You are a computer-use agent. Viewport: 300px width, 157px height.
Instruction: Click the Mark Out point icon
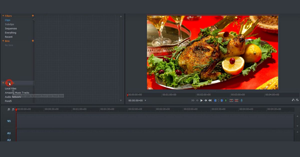click(222, 100)
